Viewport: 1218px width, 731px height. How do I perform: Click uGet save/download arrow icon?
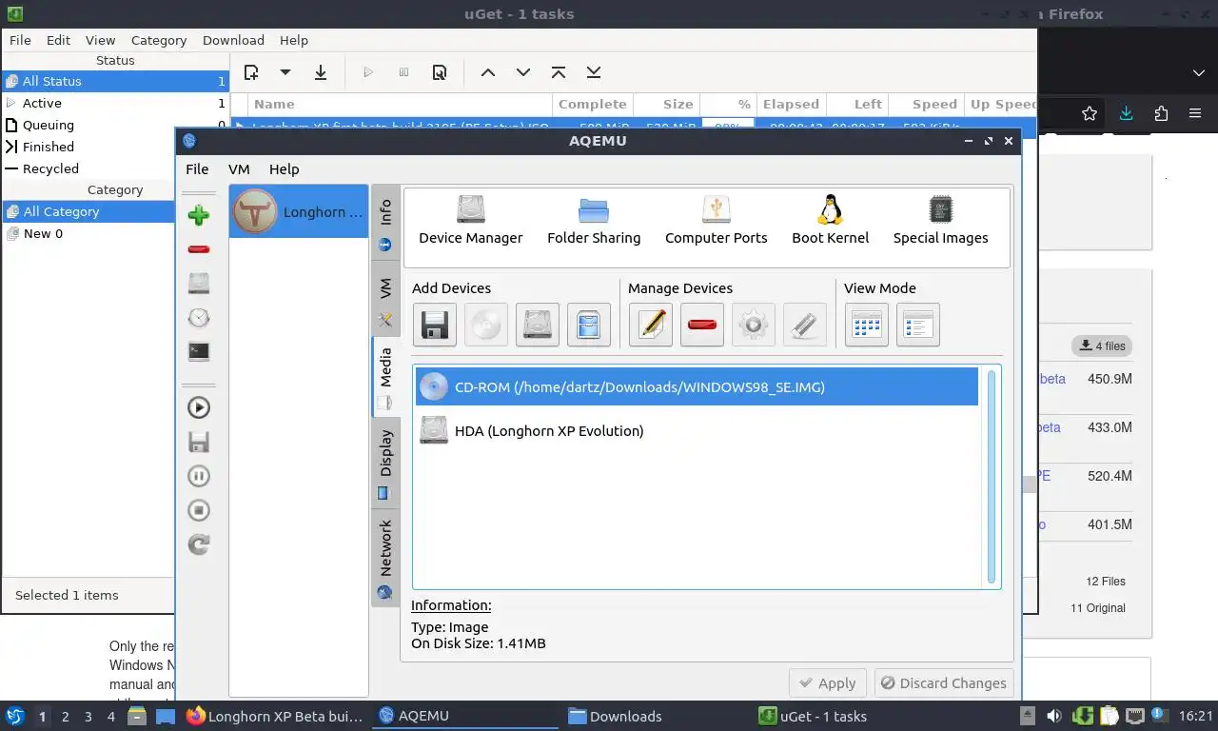(x=321, y=72)
